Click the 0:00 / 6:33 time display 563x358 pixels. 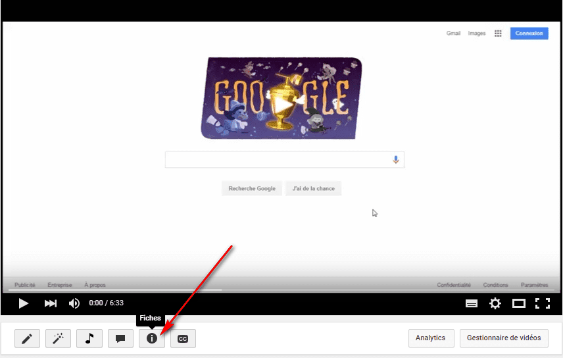pyautogui.click(x=107, y=303)
